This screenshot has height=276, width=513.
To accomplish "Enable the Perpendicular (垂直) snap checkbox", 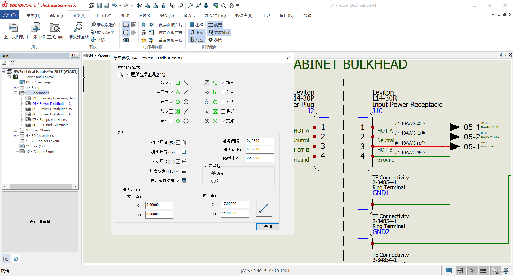I will point(223,92).
